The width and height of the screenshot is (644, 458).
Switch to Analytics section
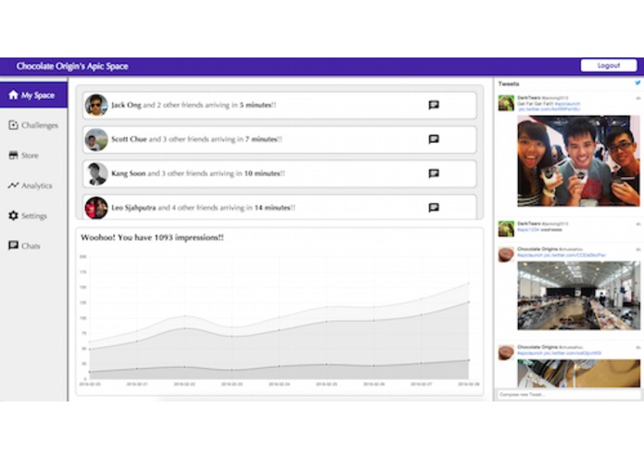pos(33,185)
